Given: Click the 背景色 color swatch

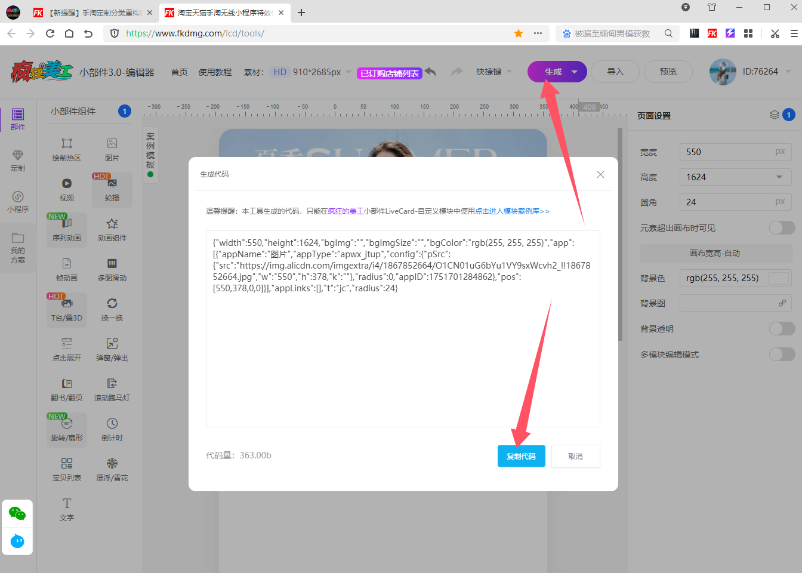Looking at the screenshot, I should point(779,278).
